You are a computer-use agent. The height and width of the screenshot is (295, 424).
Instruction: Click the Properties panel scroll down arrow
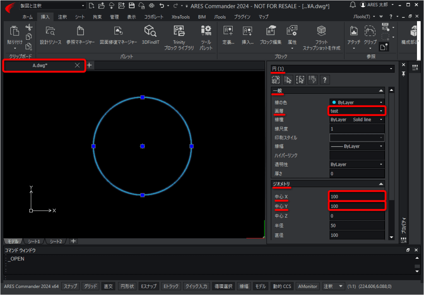(391, 237)
